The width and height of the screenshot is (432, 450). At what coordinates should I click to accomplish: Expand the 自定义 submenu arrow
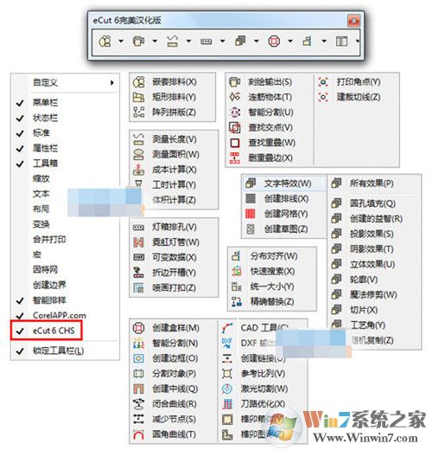click(112, 83)
